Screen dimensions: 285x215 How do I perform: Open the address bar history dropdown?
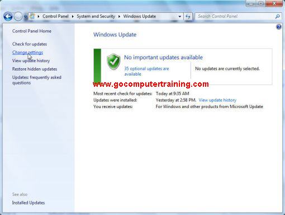pos(180,16)
